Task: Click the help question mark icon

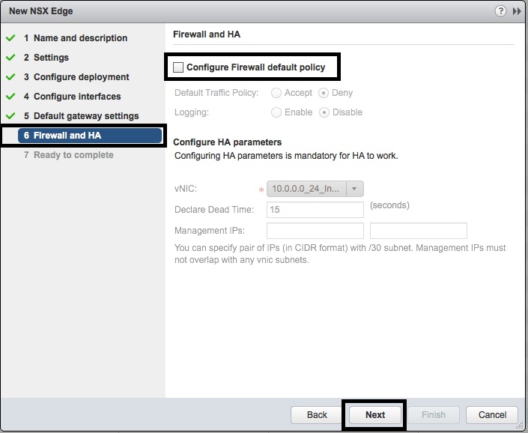Action: coord(501,11)
